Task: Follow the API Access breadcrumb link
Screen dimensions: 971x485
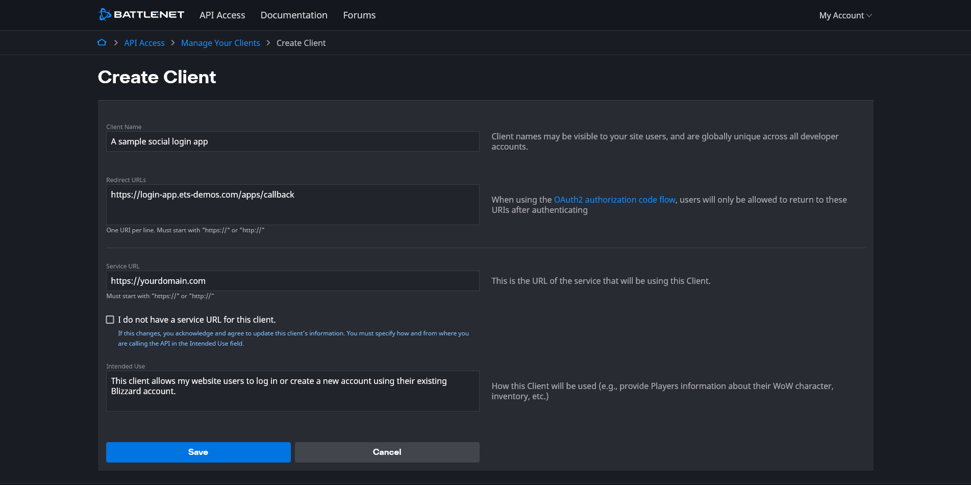Action: tap(144, 43)
